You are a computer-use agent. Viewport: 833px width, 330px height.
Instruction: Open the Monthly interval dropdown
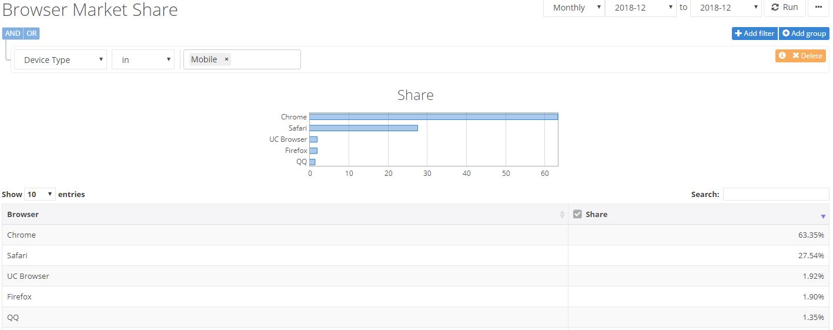[x=573, y=8]
